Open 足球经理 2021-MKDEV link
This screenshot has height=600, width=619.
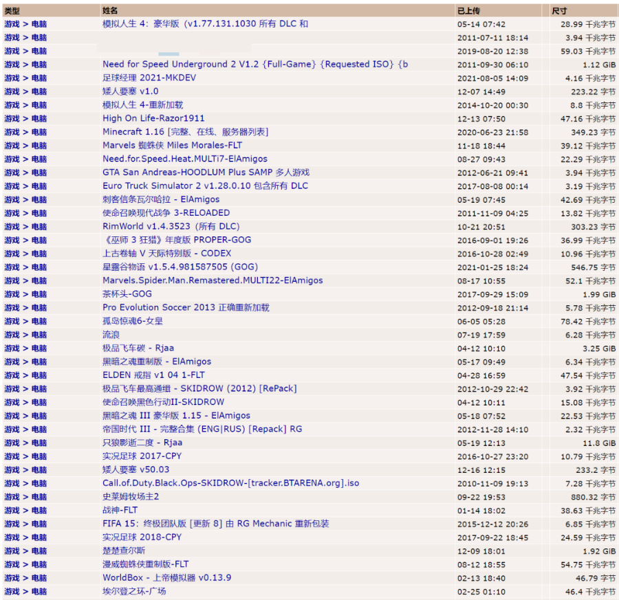click(149, 78)
